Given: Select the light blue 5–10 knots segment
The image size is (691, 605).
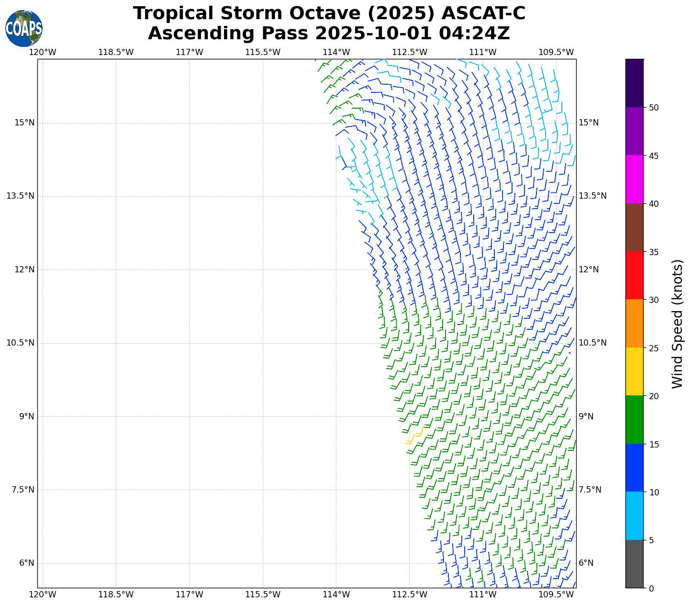Looking at the screenshot, I should 634,516.
